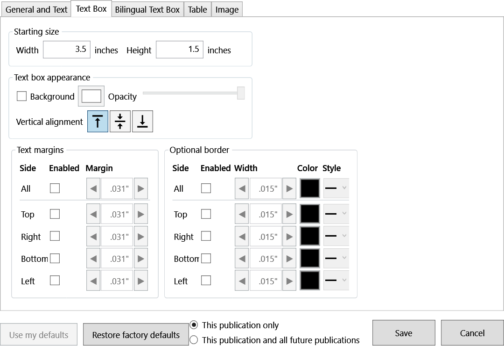Select middle vertical alignment icon
Image resolution: width=504 pixels, height=346 pixels.
point(120,122)
